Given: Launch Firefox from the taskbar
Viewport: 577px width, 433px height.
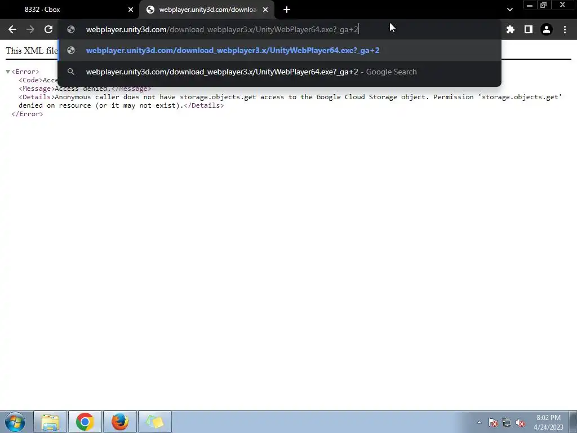Looking at the screenshot, I should click(x=120, y=422).
